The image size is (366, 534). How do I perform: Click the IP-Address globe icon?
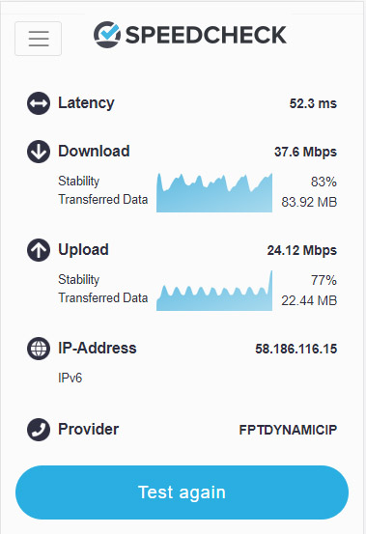(x=39, y=349)
